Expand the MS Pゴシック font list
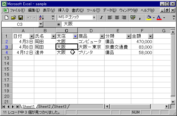The image size is (177, 116). coord(94,18)
